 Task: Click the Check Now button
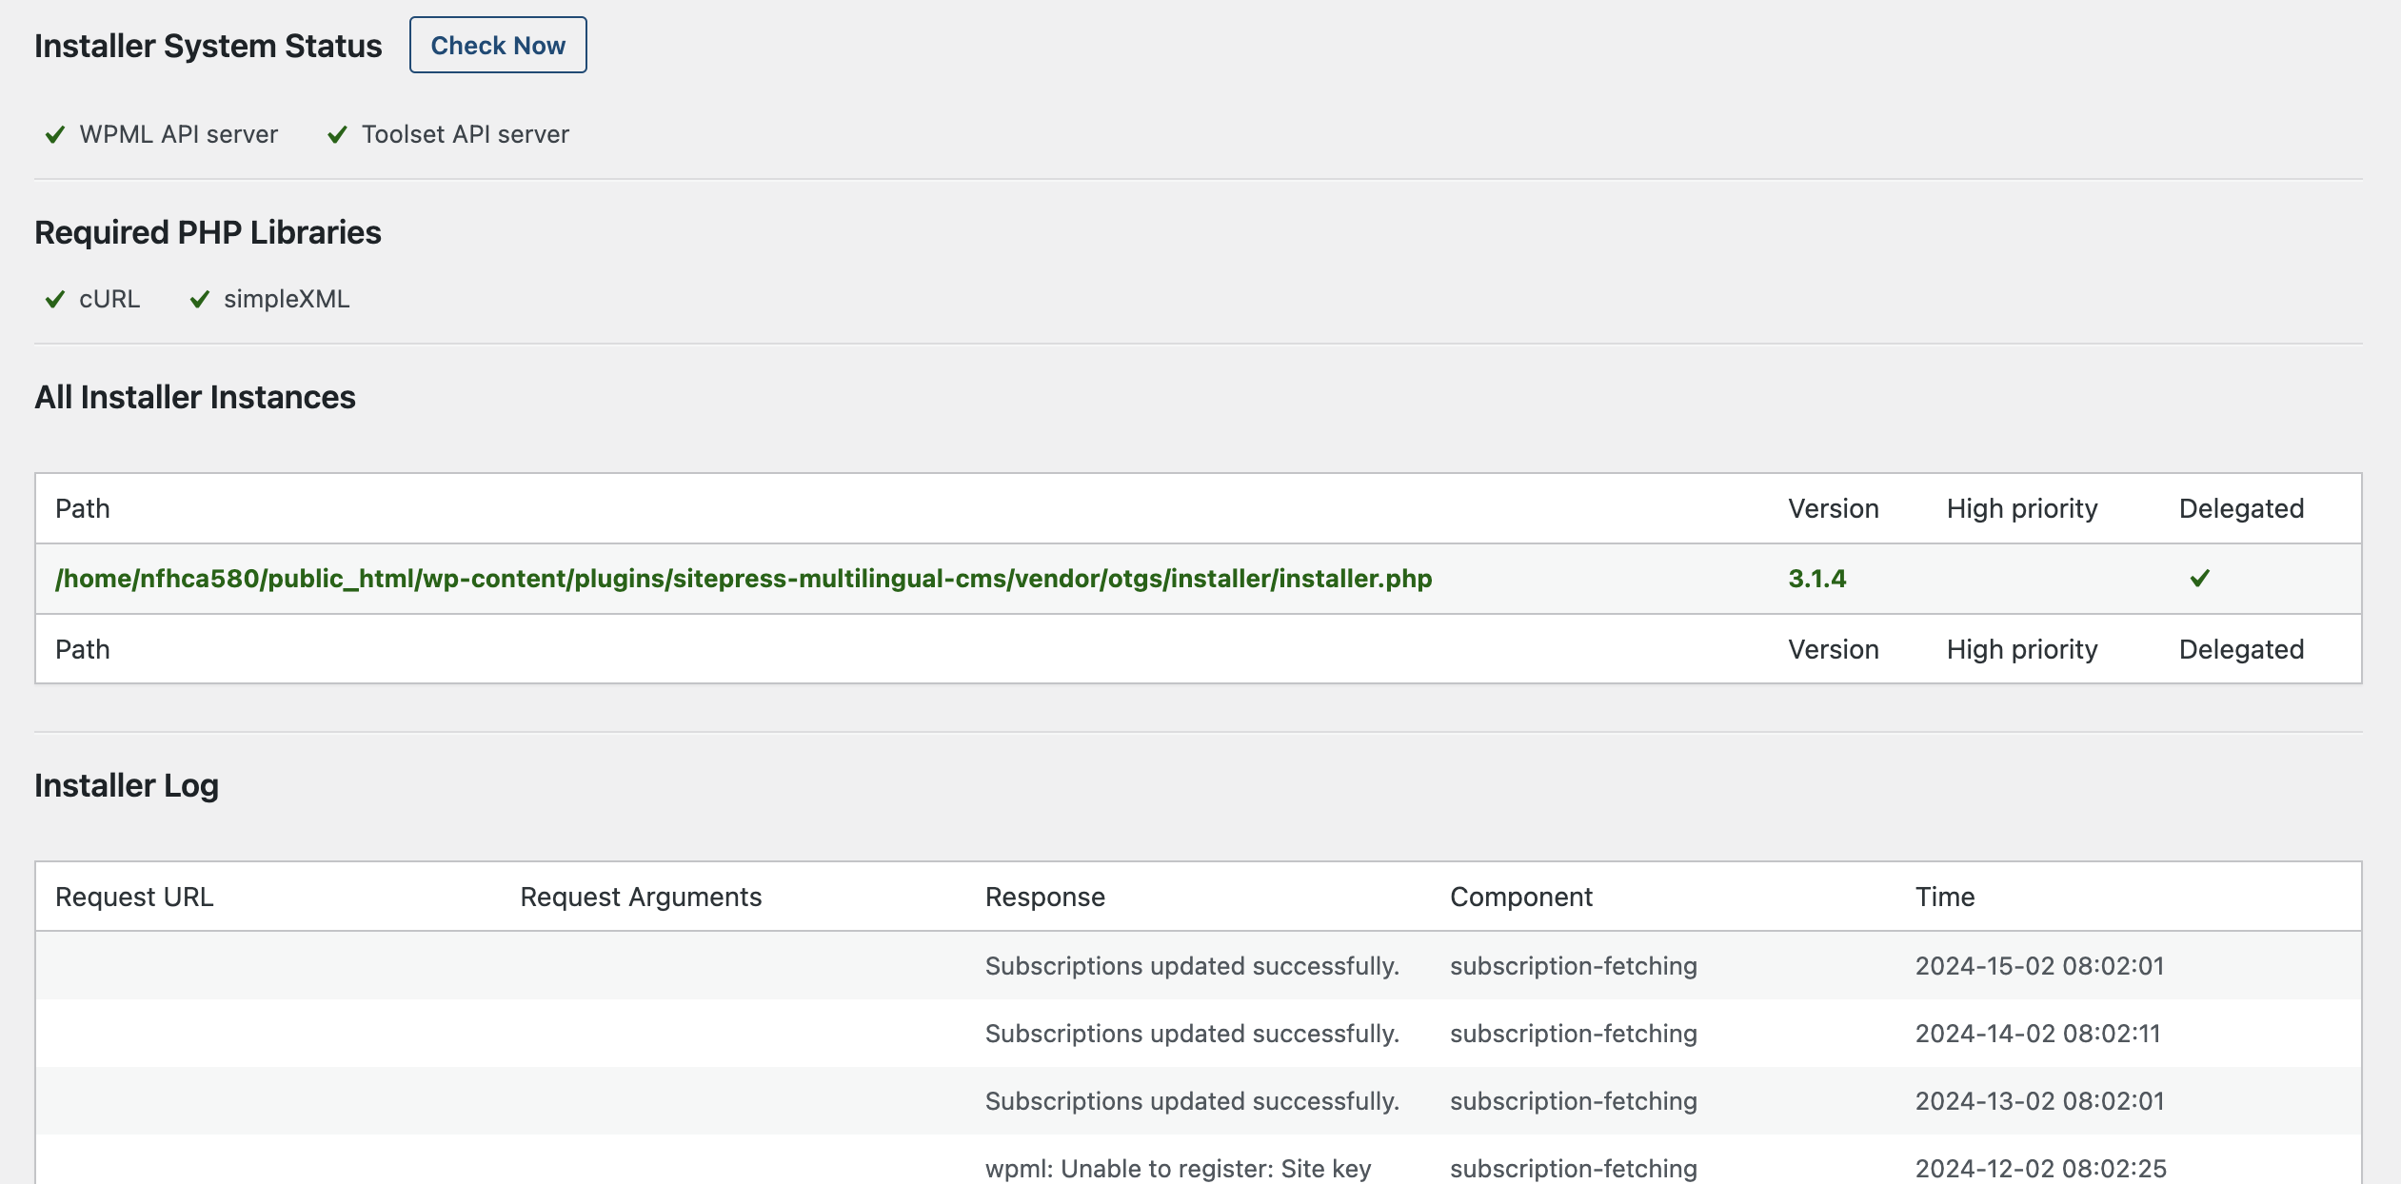498,45
